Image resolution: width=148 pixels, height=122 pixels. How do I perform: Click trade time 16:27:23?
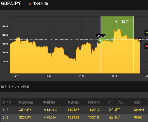click(x=73, y=117)
